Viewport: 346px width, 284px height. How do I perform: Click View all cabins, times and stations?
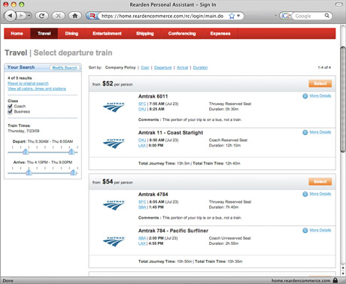point(37,89)
